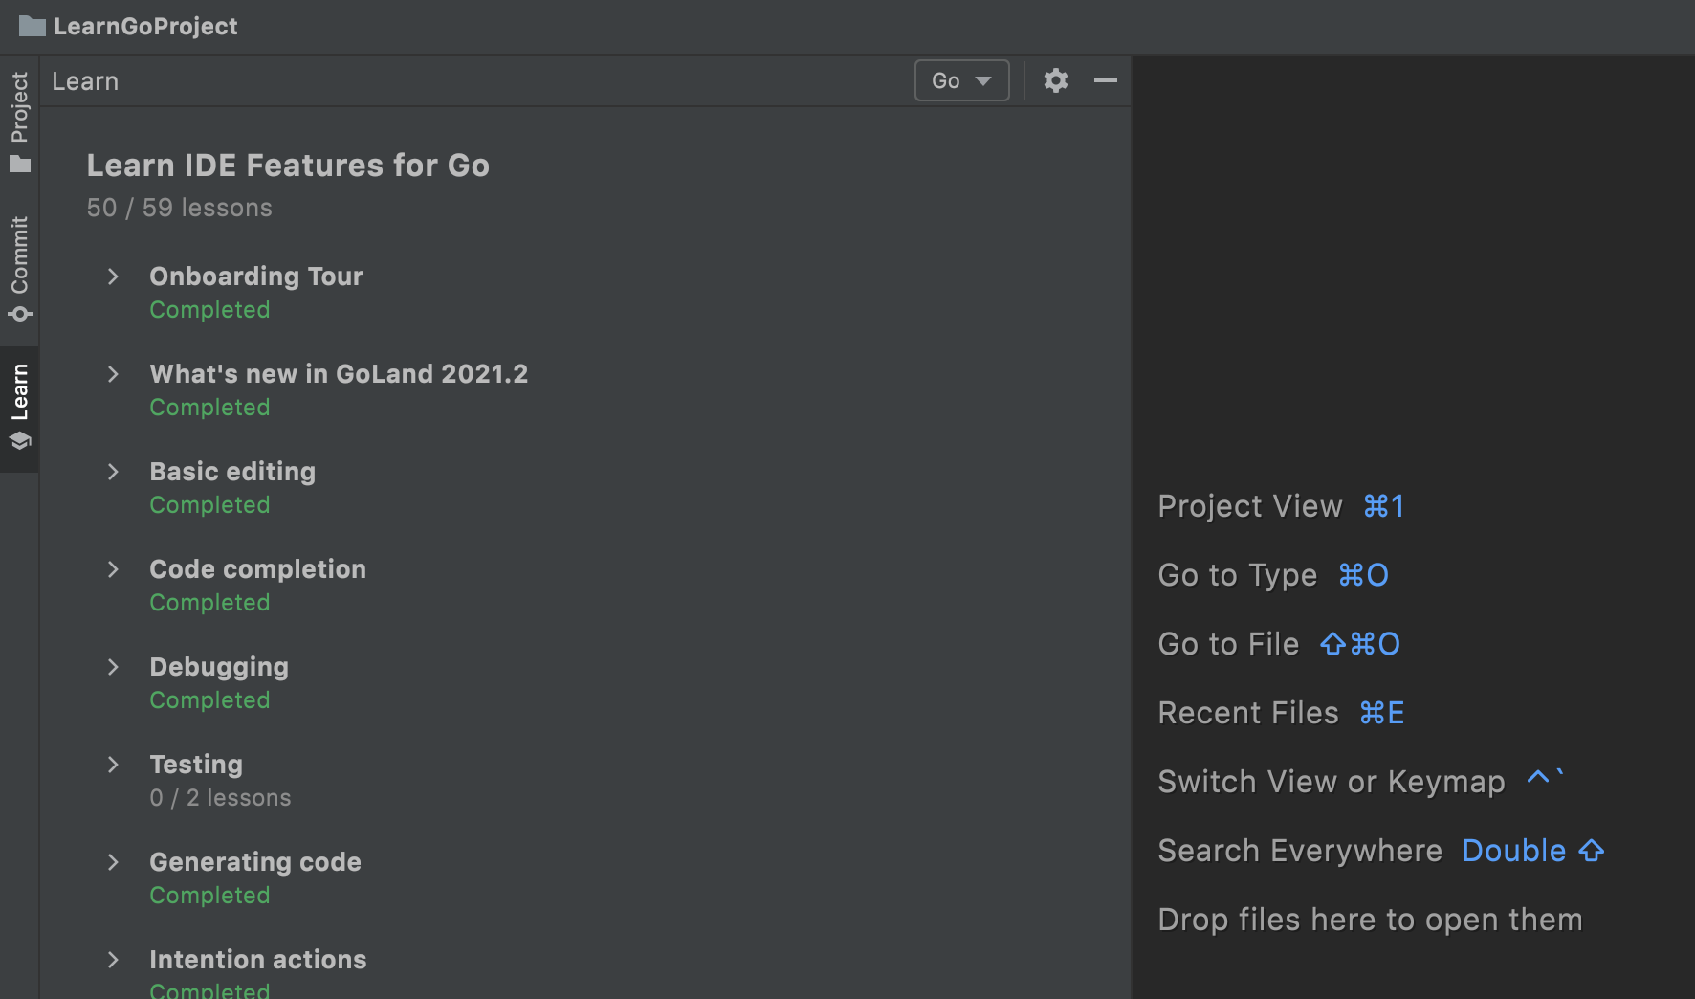Screen dimensions: 1695x999
Task: Click Completed status under Generating code
Action: coord(209,896)
